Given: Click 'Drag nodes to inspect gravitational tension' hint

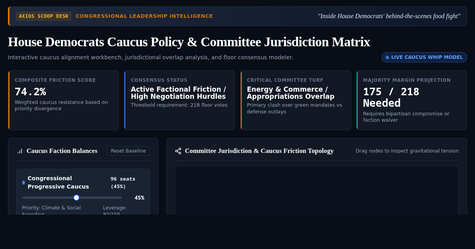Looking at the screenshot, I should pos(407,151).
